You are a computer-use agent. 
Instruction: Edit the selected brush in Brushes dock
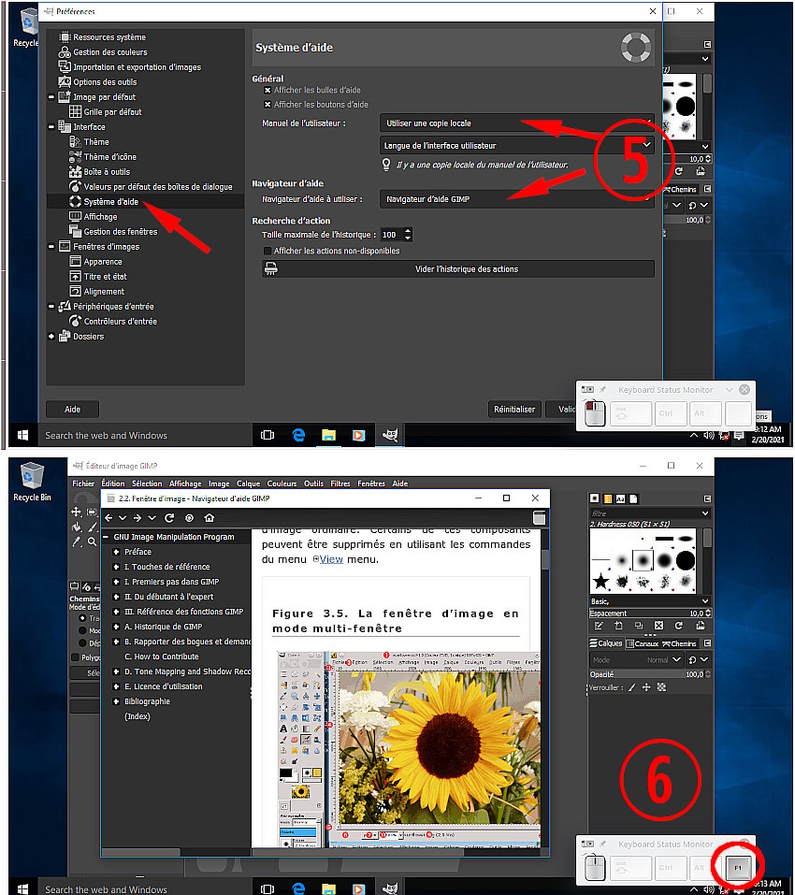pyautogui.click(x=598, y=626)
